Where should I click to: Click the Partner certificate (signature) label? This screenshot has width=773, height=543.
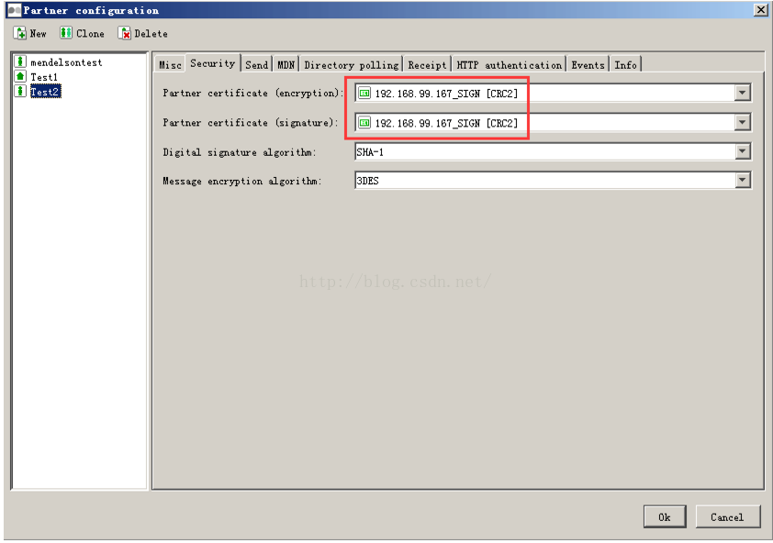251,122
